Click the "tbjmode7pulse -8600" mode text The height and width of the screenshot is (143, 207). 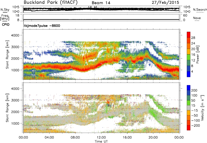42,26
